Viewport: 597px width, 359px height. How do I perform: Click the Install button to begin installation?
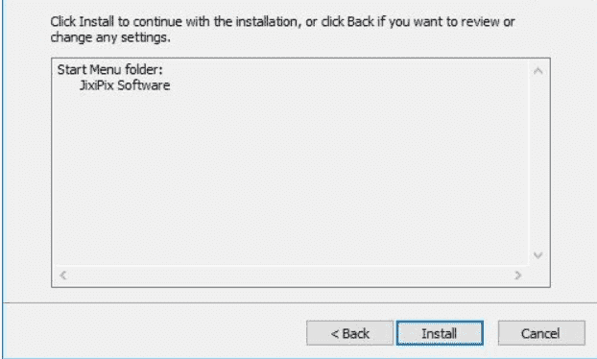(x=440, y=333)
